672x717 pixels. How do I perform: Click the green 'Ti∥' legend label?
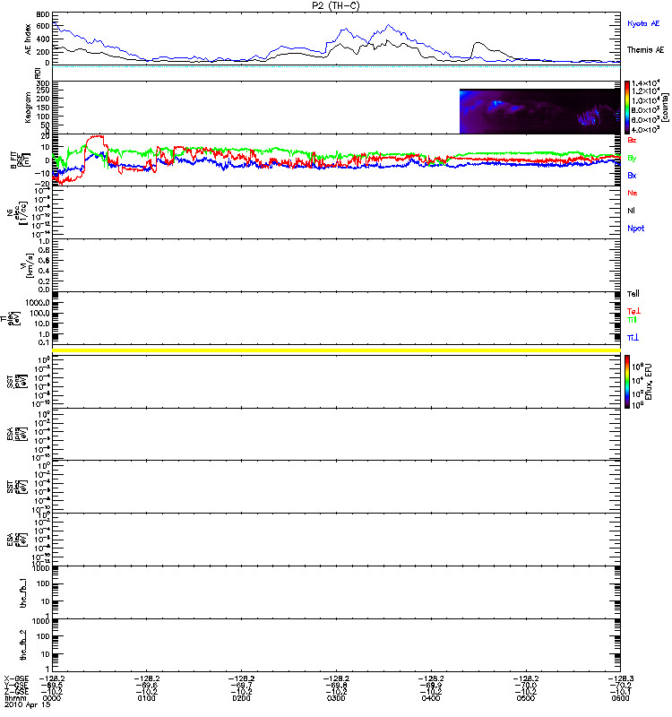(632, 320)
